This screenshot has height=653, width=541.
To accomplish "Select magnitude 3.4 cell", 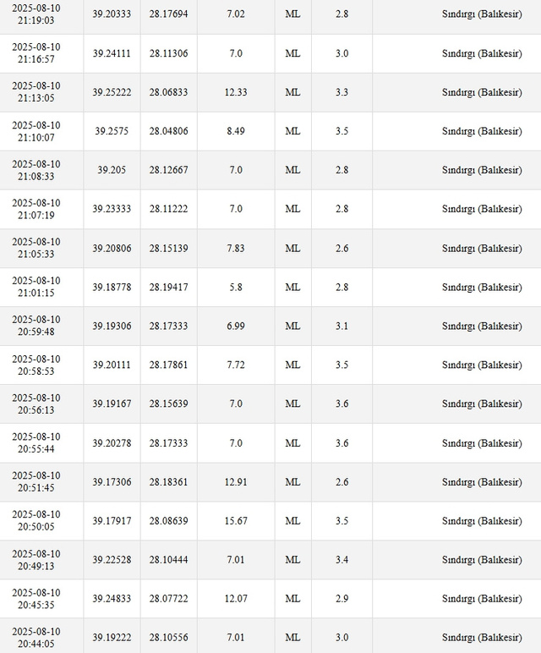I will click(x=342, y=560).
